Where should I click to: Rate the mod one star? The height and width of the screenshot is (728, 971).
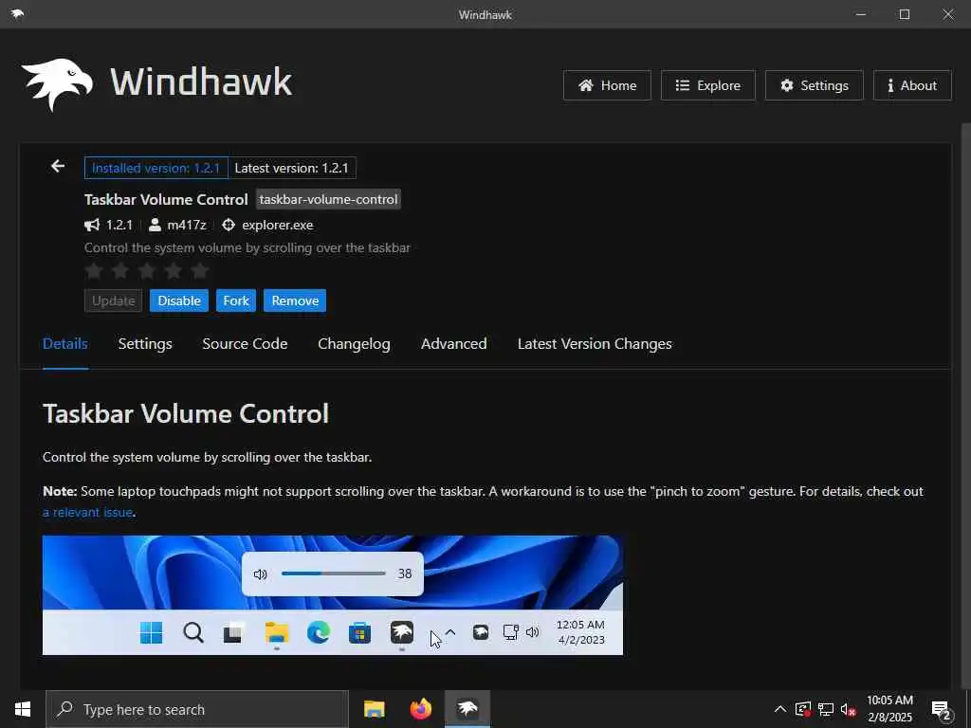click(94, 270)
